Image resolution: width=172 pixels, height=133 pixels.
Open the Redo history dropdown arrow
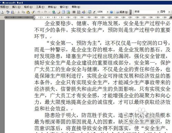point(49,12)
